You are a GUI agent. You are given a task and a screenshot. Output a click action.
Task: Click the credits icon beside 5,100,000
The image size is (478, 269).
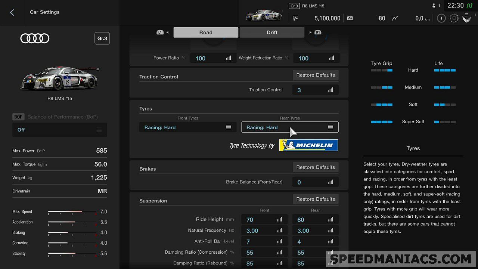click(x=295, y=18)
